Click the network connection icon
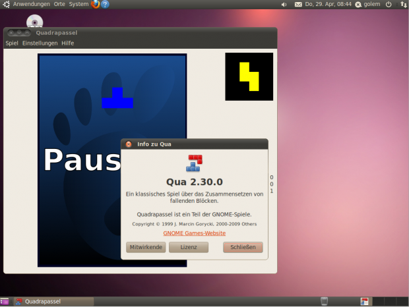 [402, 5]
